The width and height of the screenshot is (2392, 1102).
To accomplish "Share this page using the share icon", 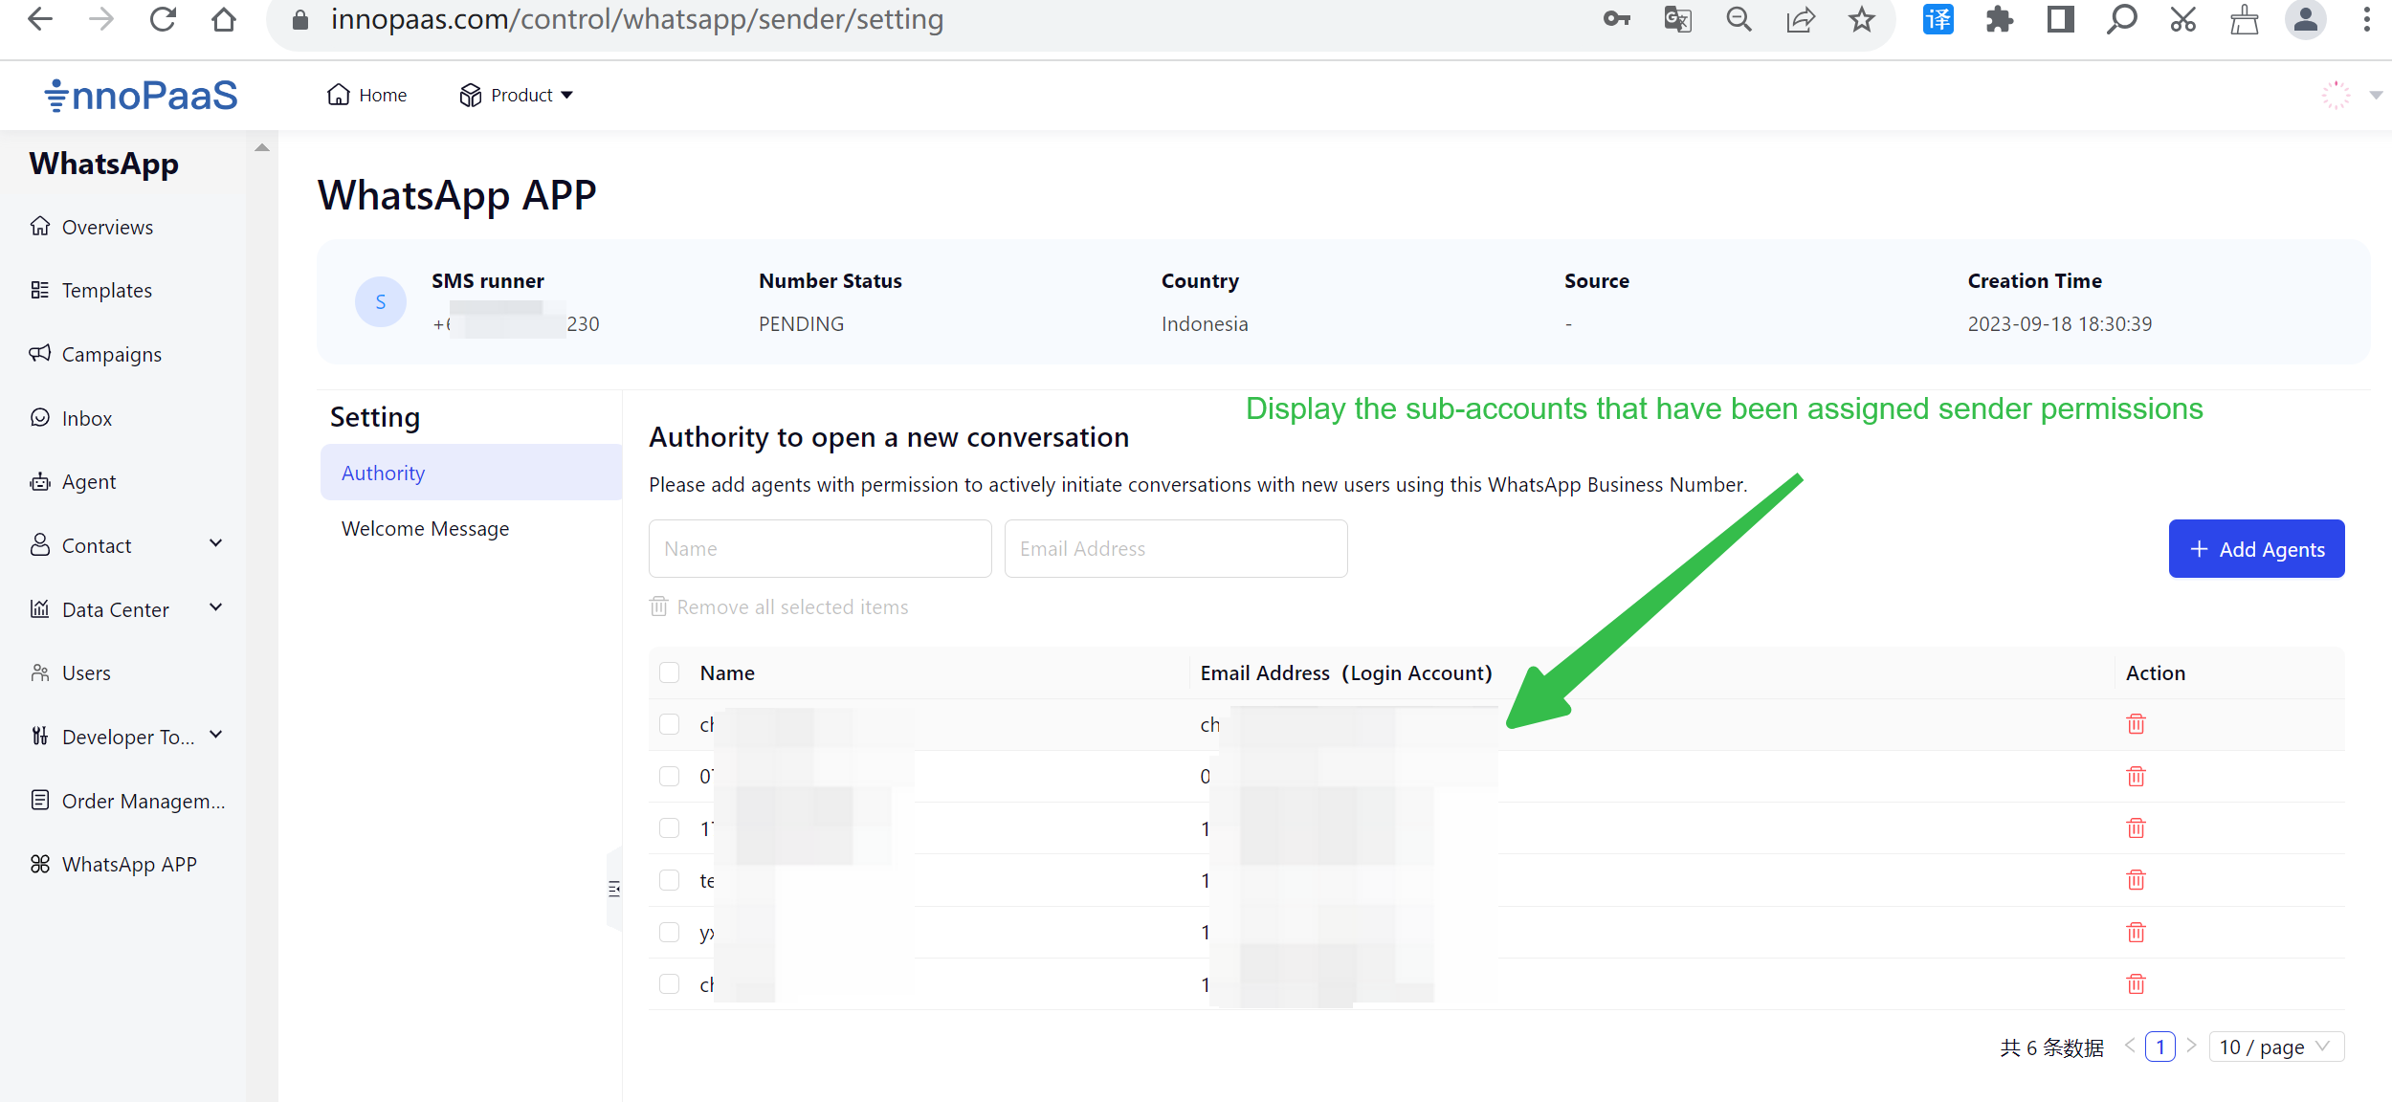I will click(1800, 19).
